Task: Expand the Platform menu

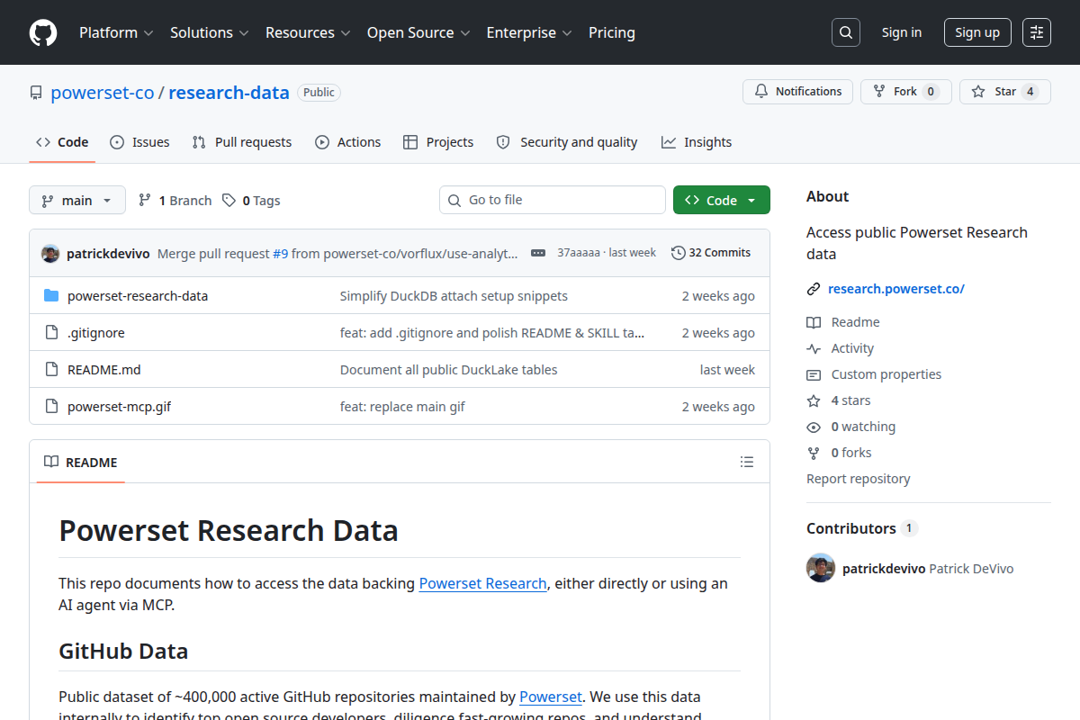Action: coord(117,32)
